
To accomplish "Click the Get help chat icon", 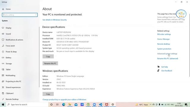I will click(x=158, y=67).
